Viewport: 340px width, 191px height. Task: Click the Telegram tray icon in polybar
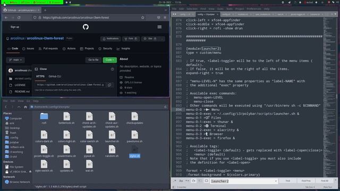(289, 2)
